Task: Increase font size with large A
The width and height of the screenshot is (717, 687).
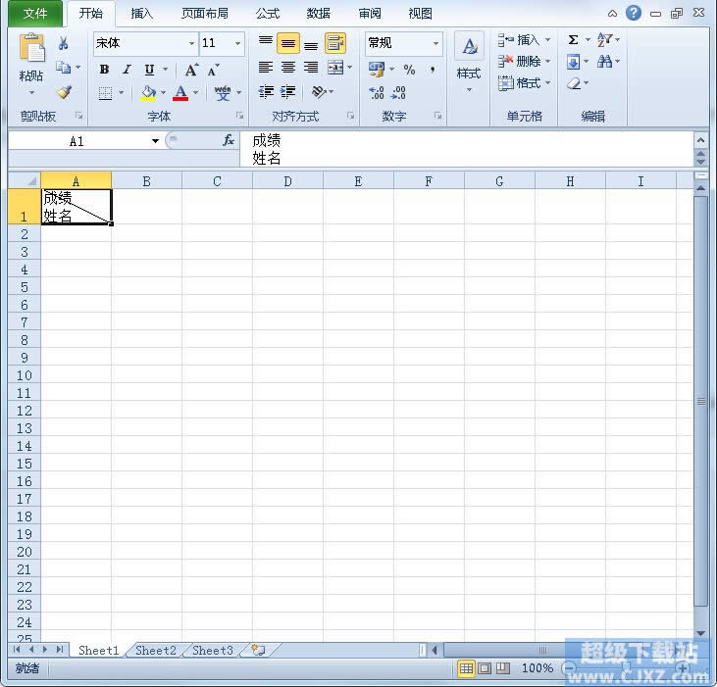Action: pyautogui.click(x=191, y=70)
